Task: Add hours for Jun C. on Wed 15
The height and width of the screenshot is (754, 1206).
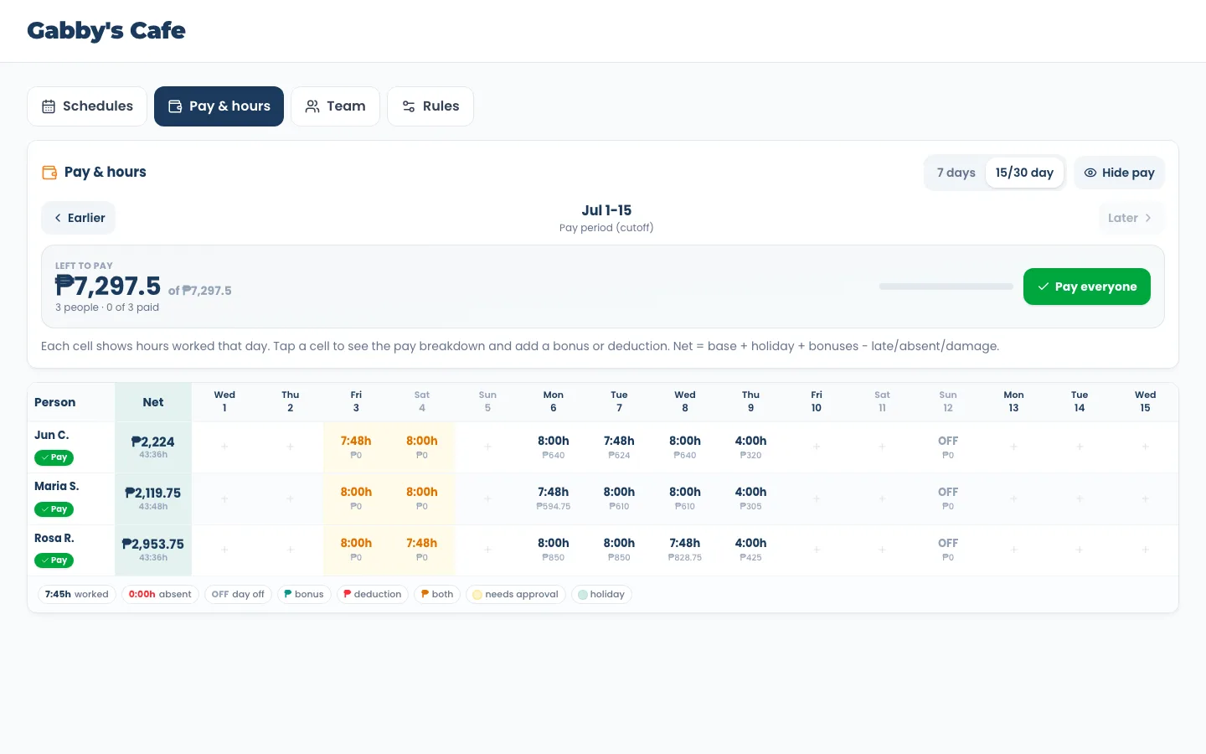Action: 1145,447
